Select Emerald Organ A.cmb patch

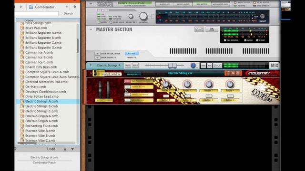pyautogui.click(x=41, y=116)
